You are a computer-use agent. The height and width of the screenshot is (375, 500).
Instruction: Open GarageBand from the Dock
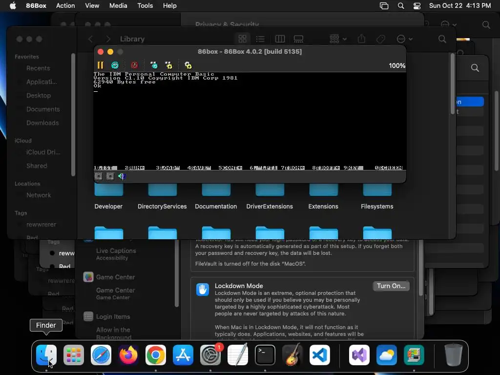(x=292, y=354)
